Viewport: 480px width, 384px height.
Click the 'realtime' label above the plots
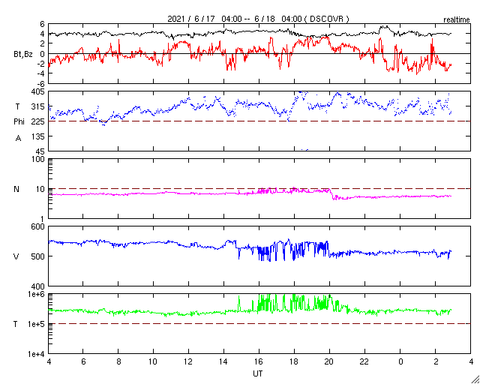coord(457,20)
